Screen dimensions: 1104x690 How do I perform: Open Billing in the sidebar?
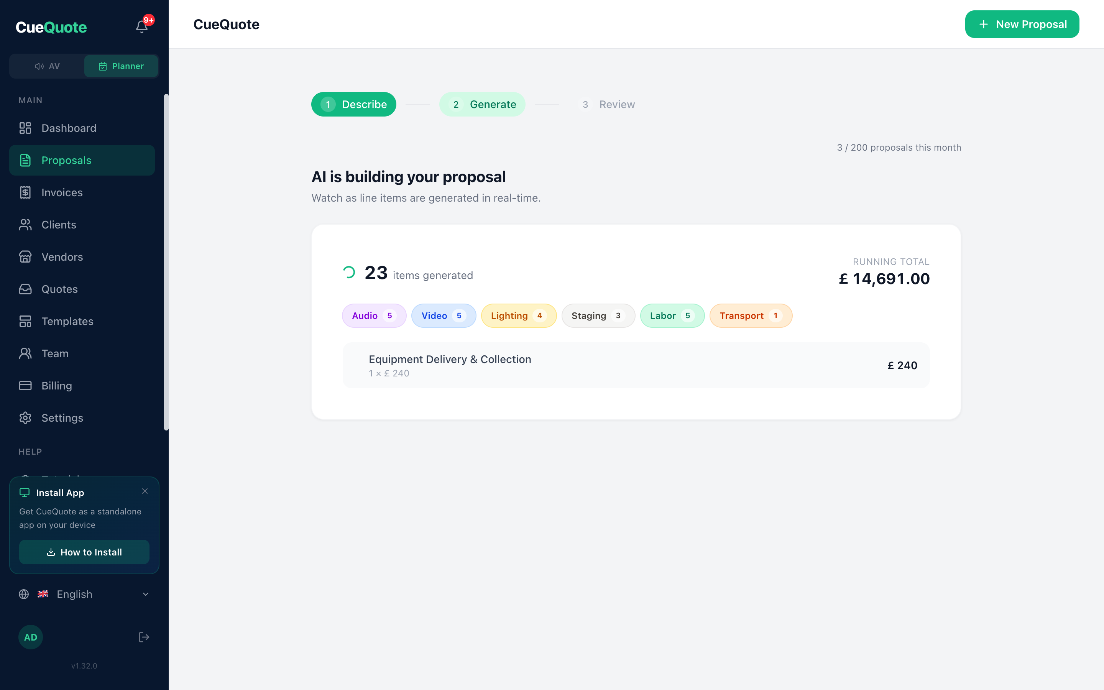tap(82, 386)
